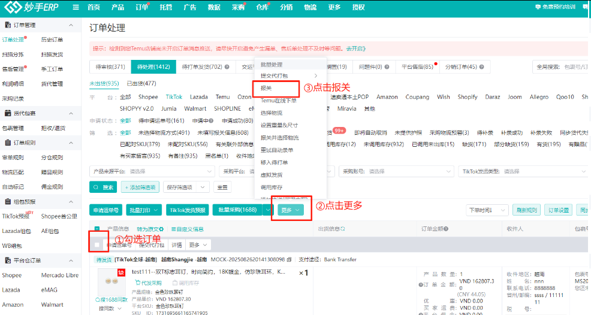591x315 pixels.
Task: Collapse the 平台仓订单 sidebar group
Action: tap(71, 261)
